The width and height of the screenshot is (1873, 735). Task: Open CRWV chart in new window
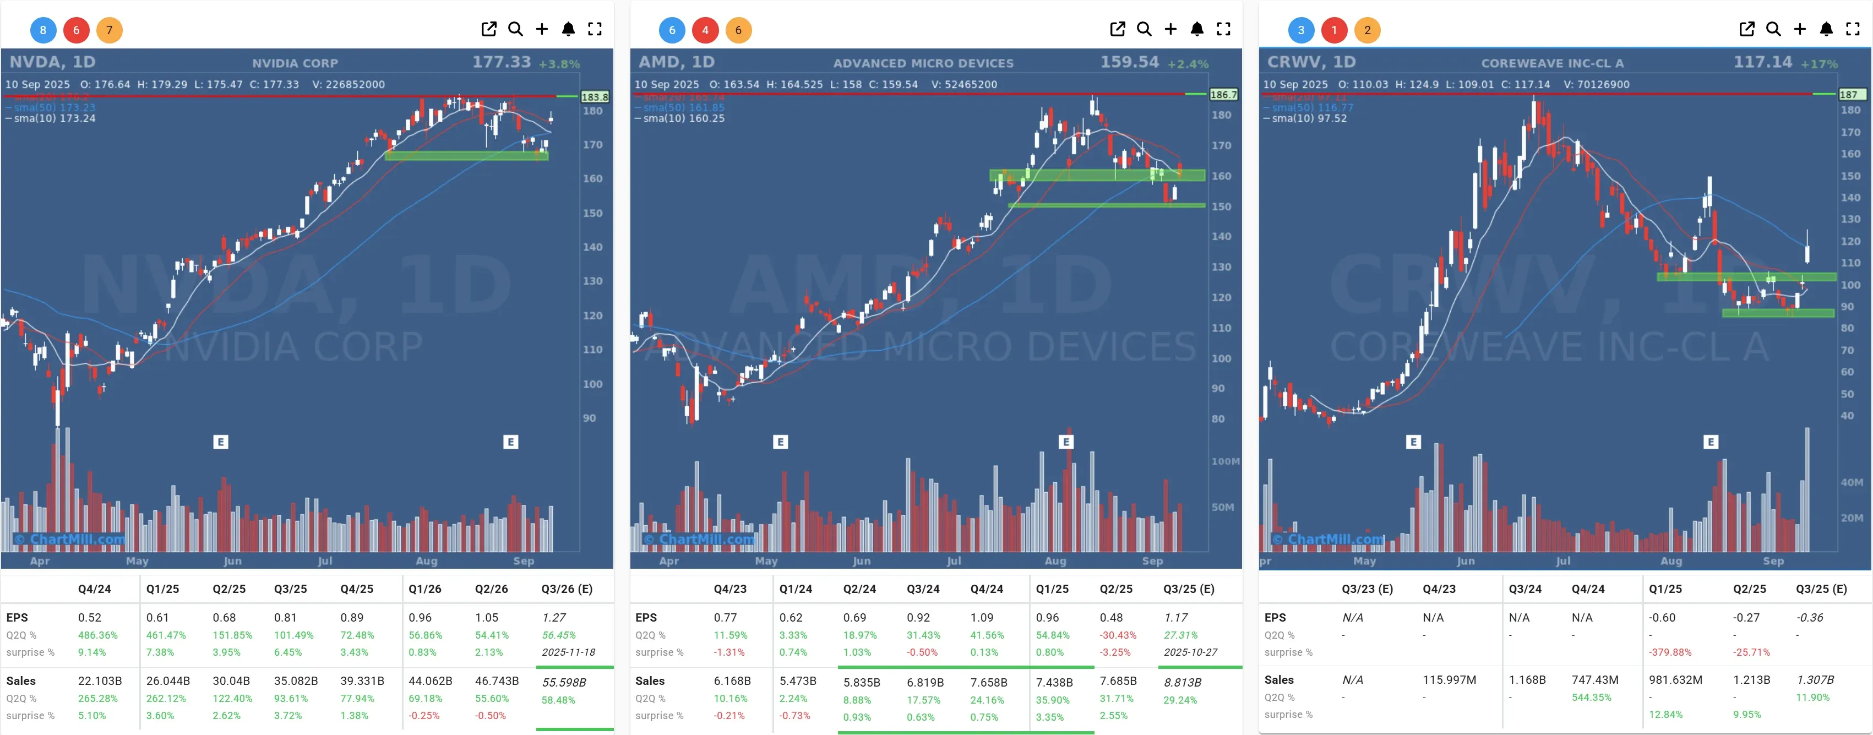[x=1746, y=29]
